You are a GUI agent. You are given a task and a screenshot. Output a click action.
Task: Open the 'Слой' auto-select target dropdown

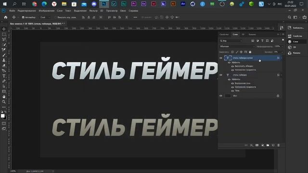[x=45, y=17]
